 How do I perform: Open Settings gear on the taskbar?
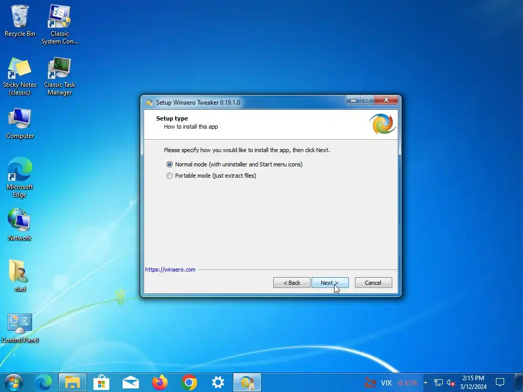pyautogui.click(x=218, y=382)
